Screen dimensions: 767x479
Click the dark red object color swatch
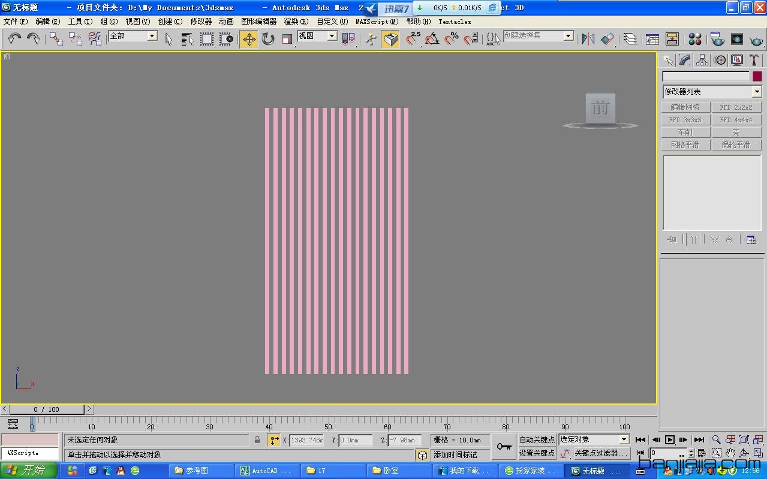click(x=757, y=76)
